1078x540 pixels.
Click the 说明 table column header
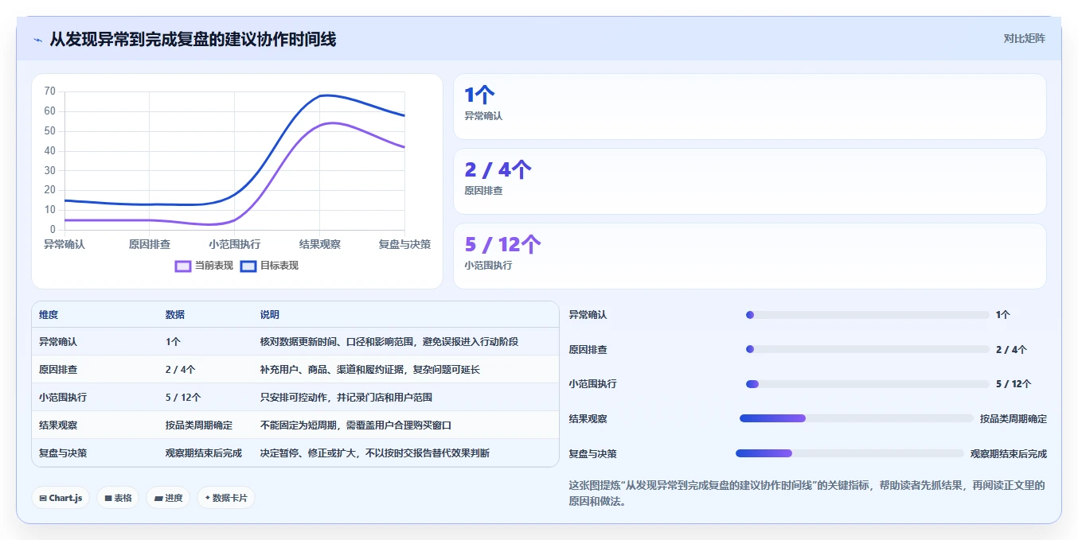(270, 315)
